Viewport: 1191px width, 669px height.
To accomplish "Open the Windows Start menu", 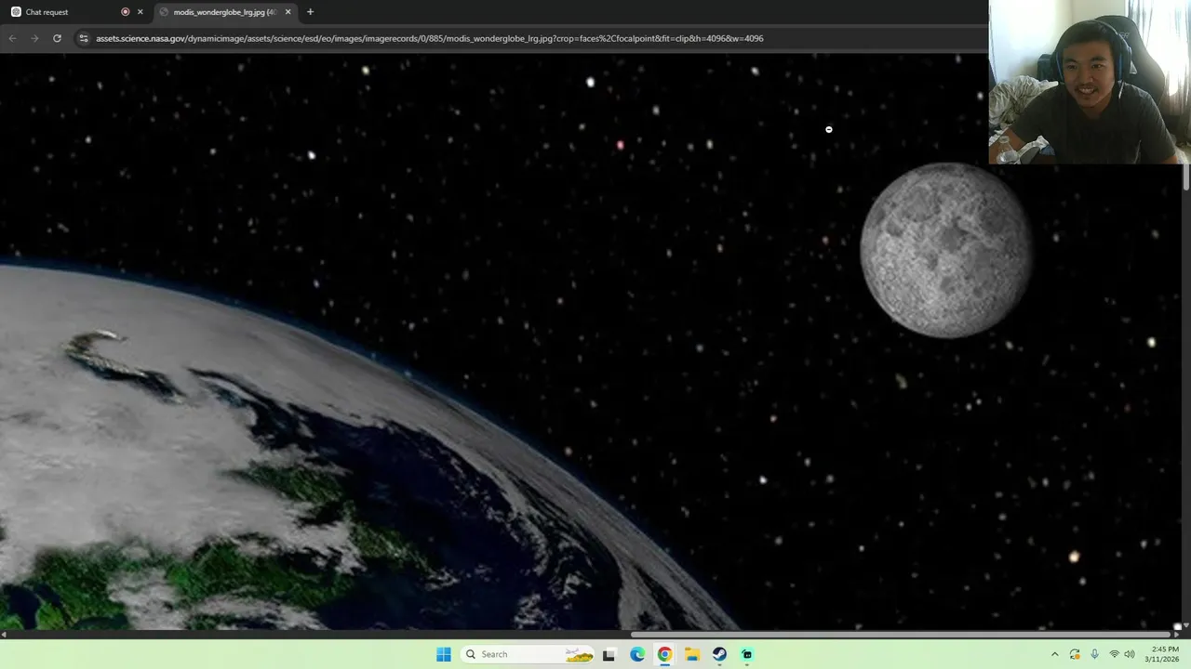I will pos(444,654).
